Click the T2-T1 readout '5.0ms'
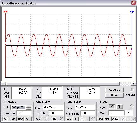The height and width of the screenshot is (123, 137). tap(91, 89)
